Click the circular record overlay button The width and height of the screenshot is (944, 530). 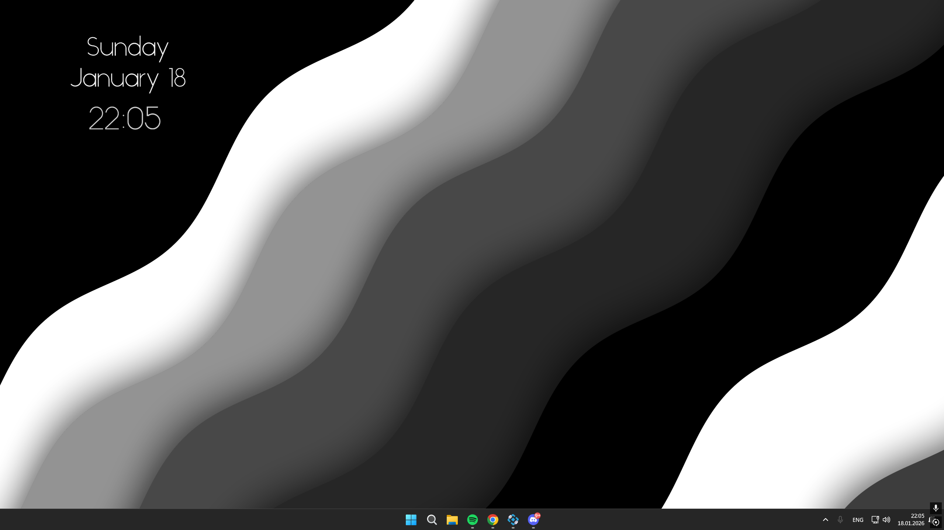[x=936, y=522]
